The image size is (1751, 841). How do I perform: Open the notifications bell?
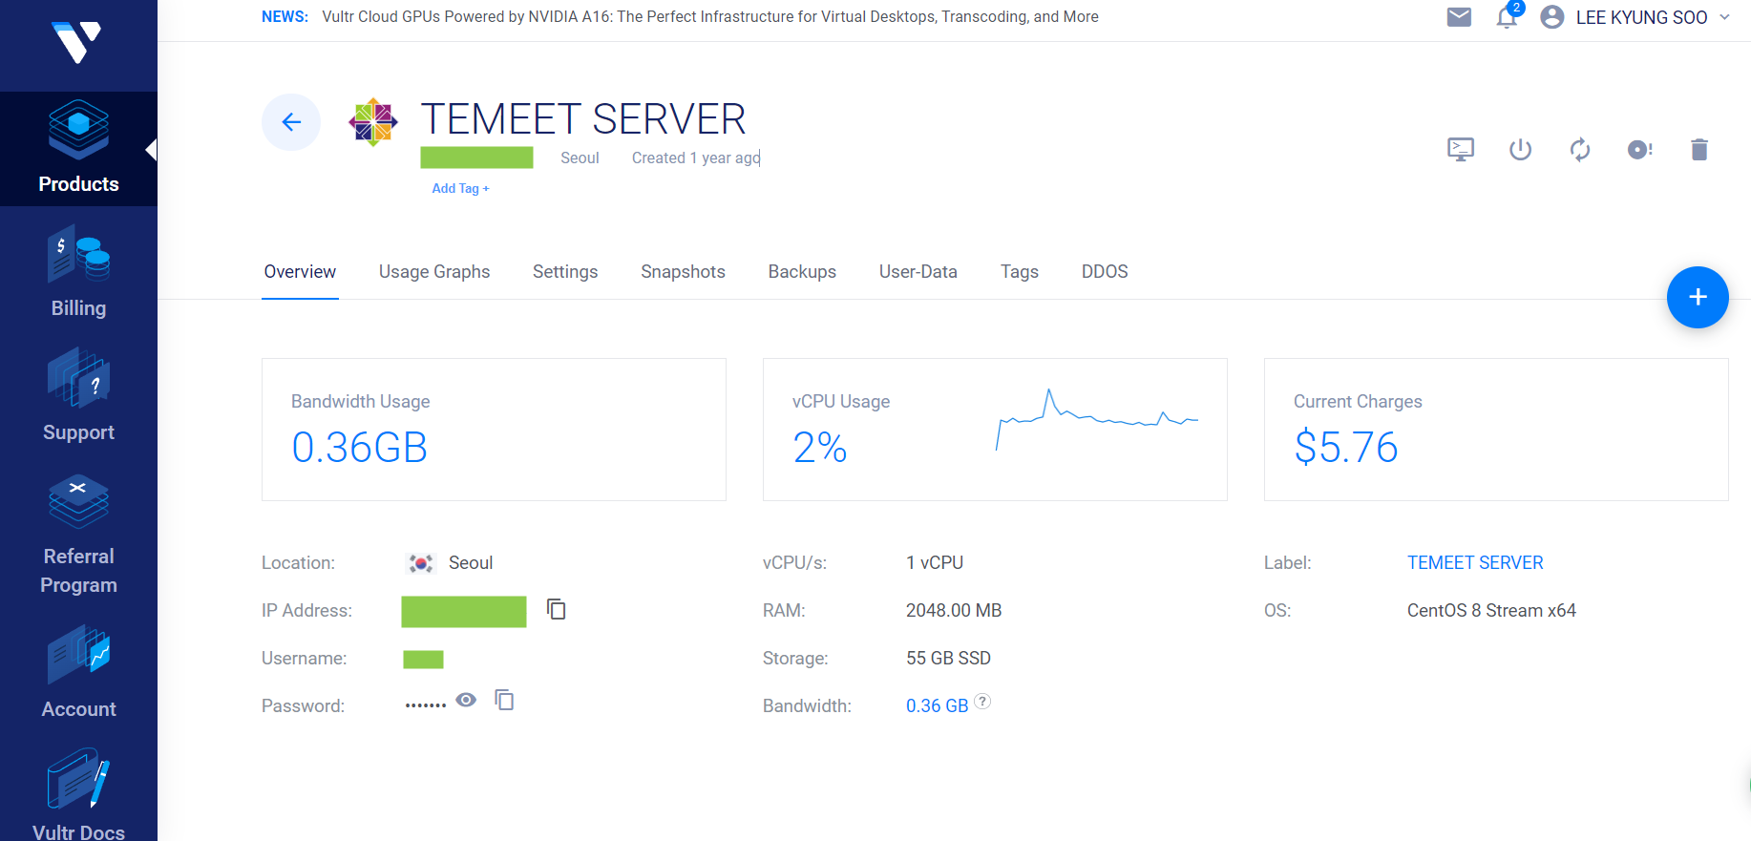pos(1508,17)
